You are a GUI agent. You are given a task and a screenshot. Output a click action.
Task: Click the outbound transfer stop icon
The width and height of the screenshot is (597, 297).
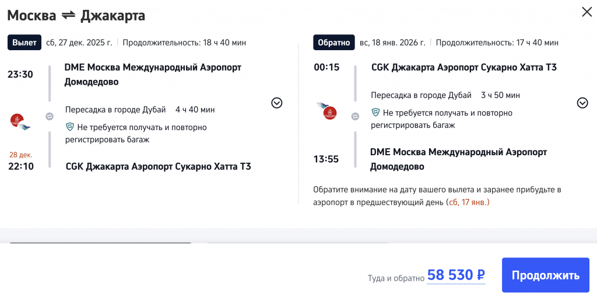pyautogui.click(x=50, y=116)
